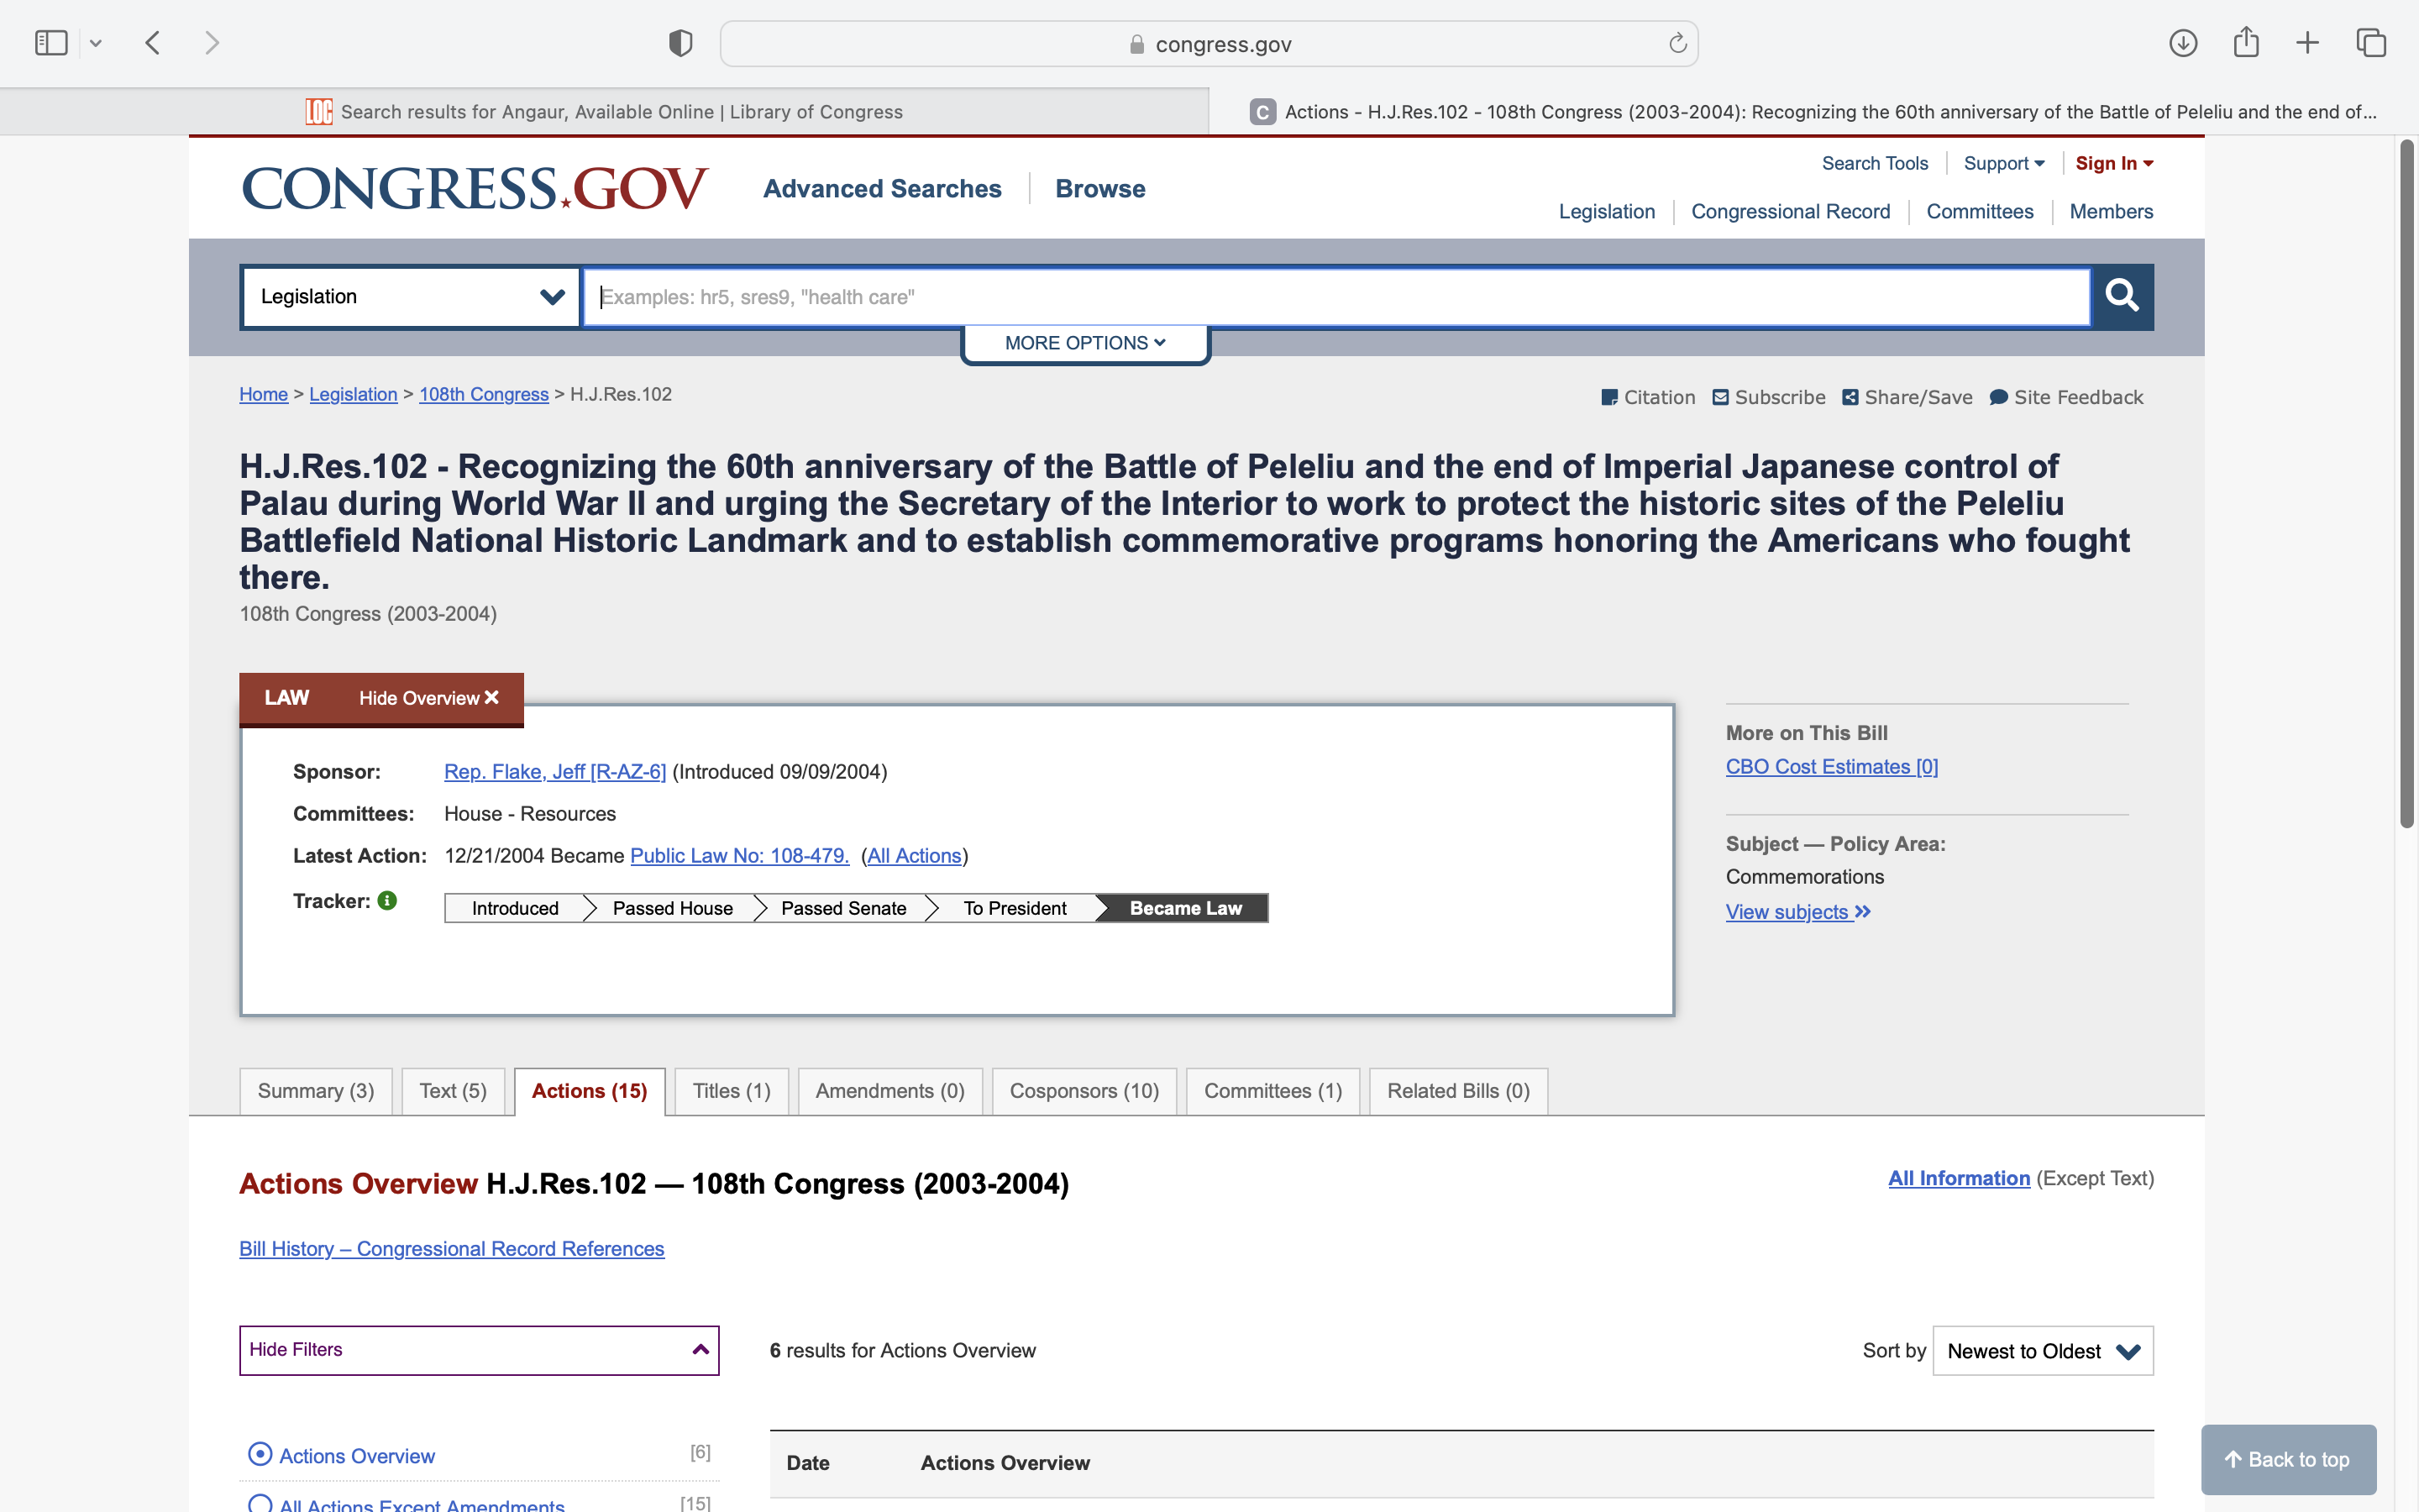This screenshot has width=2419, height=1512.
Task: Open the Summary (3) tab
Action: (316, 1091)
